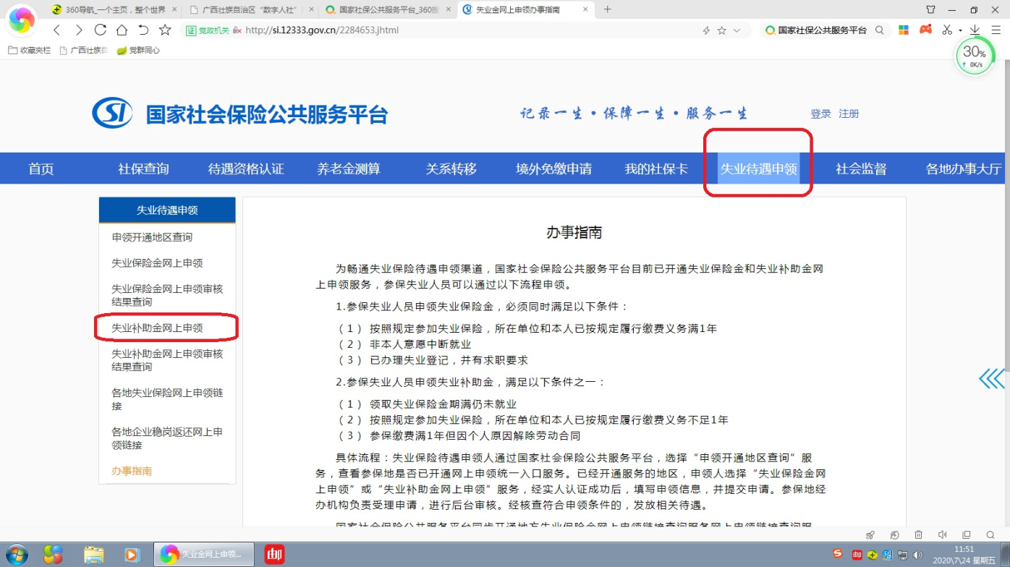
Task: Select 办事指南 in the sidebar
Action: click(x=132, y=472)
